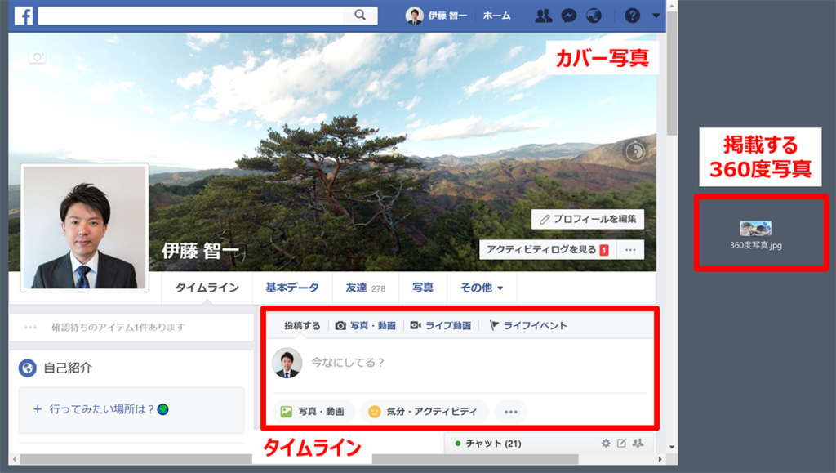Viewport: 836px width, 473px height.
Task: Click the プロフィールを編集 button
Action: [x=589, y=219]
